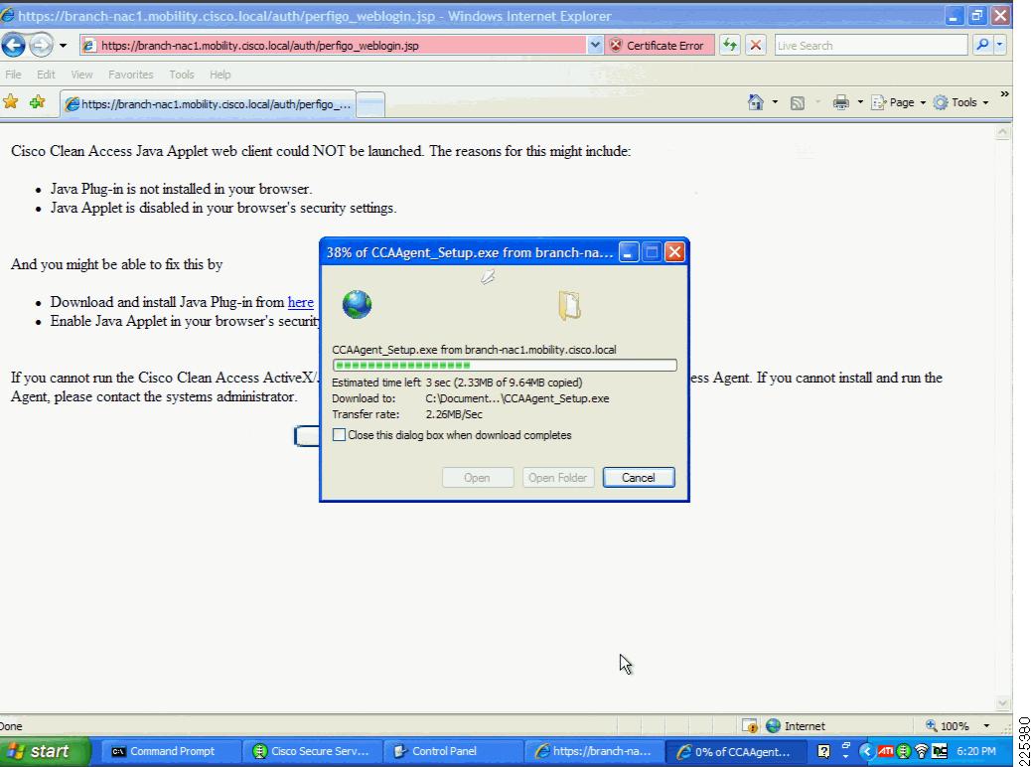Viewport: 1031px width, 767px height.
Task: Follow the 'here' Java Plug-in link
Action: (301, 302)
